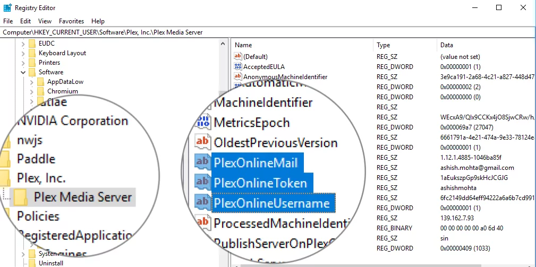Select the Chromium tree item
This screenshot has height=267, width=536.
[63, 91]
